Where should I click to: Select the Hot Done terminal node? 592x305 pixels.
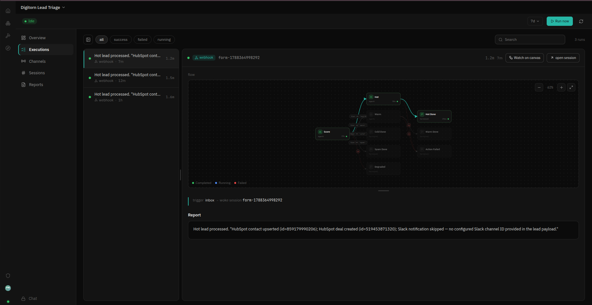(434, 116)
